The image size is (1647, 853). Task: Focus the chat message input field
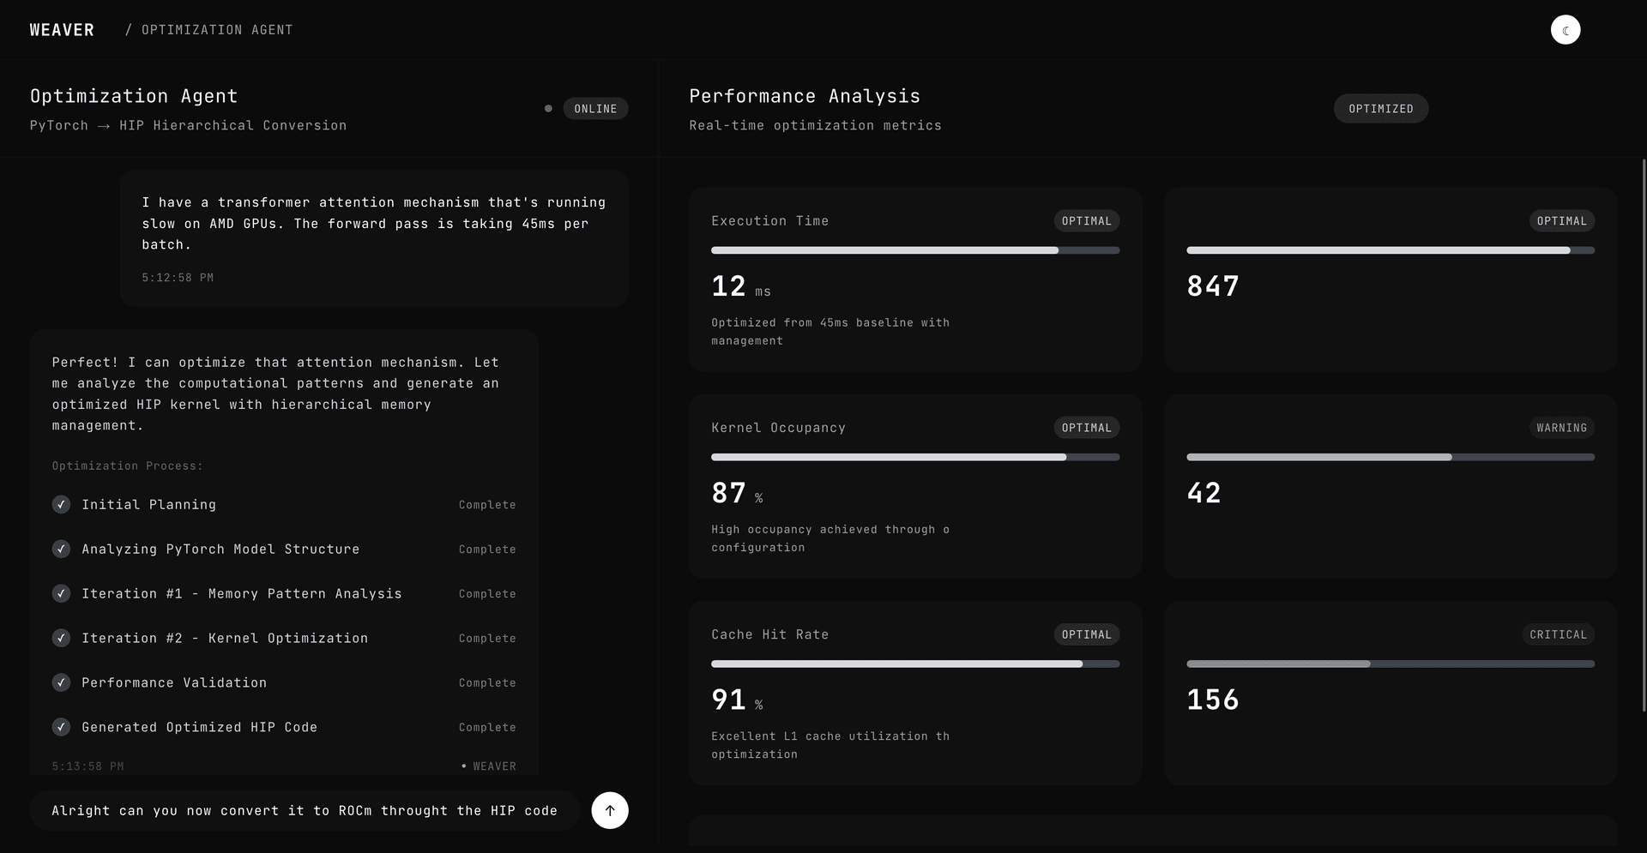click(305, 810)
